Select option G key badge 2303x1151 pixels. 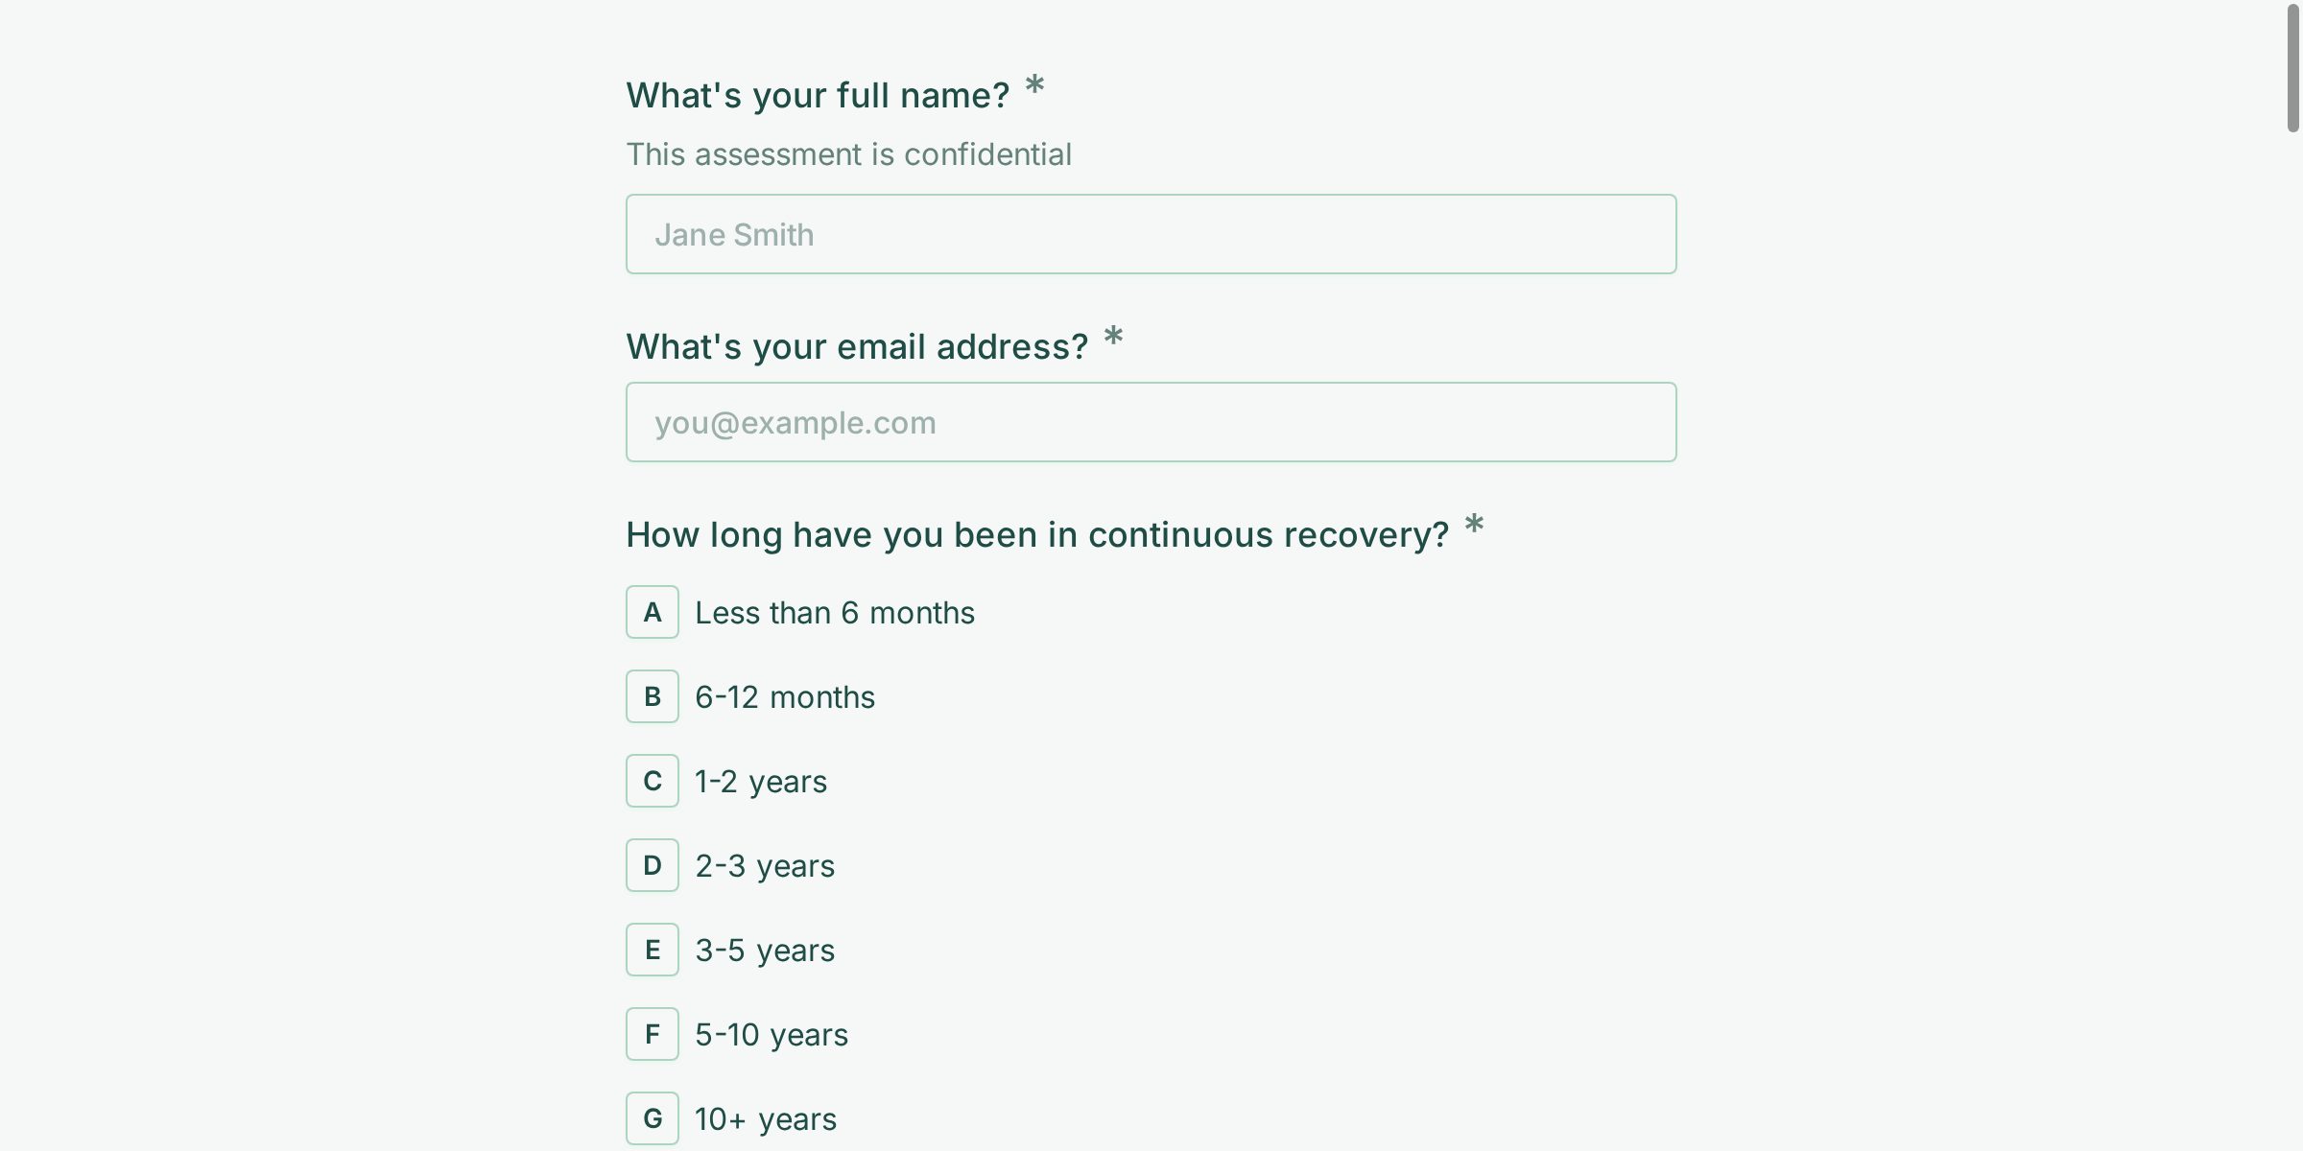[x=653, y=1118]
